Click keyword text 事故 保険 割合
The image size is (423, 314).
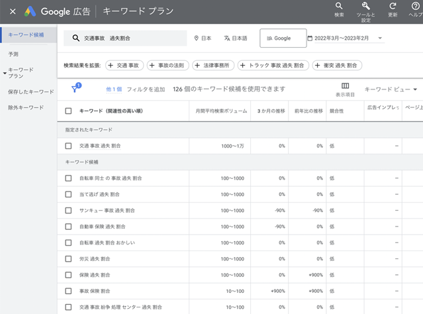95,291
